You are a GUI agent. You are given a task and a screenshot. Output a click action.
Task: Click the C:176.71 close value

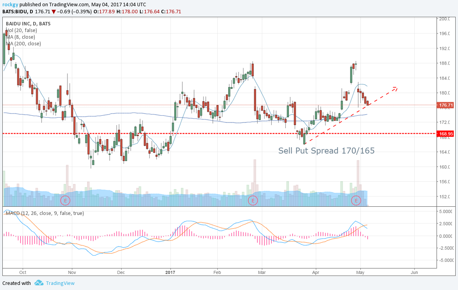click(x=171, y=12)
